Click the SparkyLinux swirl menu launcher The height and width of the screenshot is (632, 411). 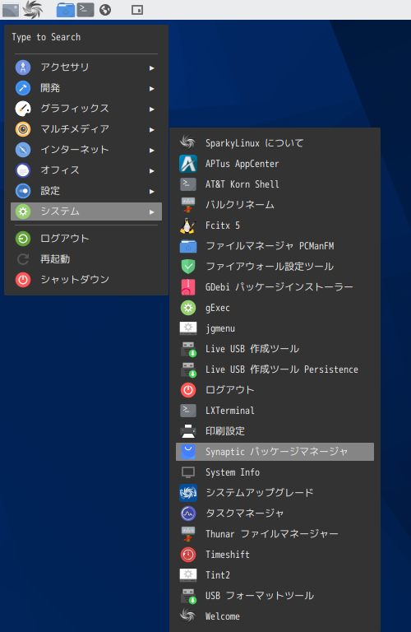tap(33, 10)
